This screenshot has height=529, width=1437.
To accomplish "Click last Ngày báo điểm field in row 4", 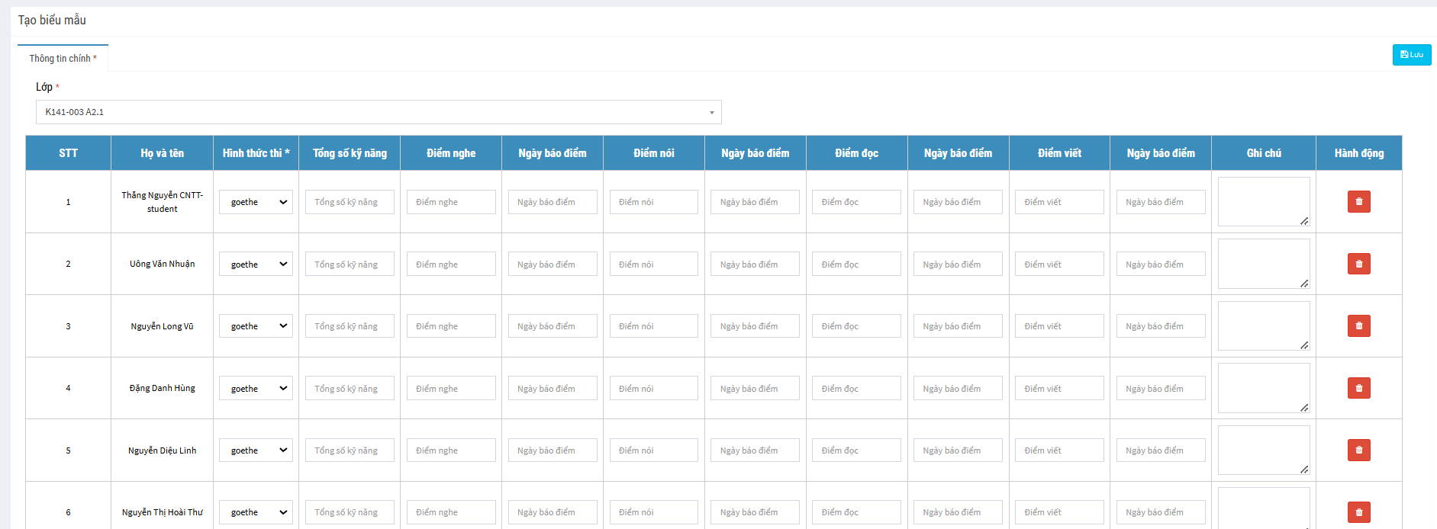I will 1161,389.
